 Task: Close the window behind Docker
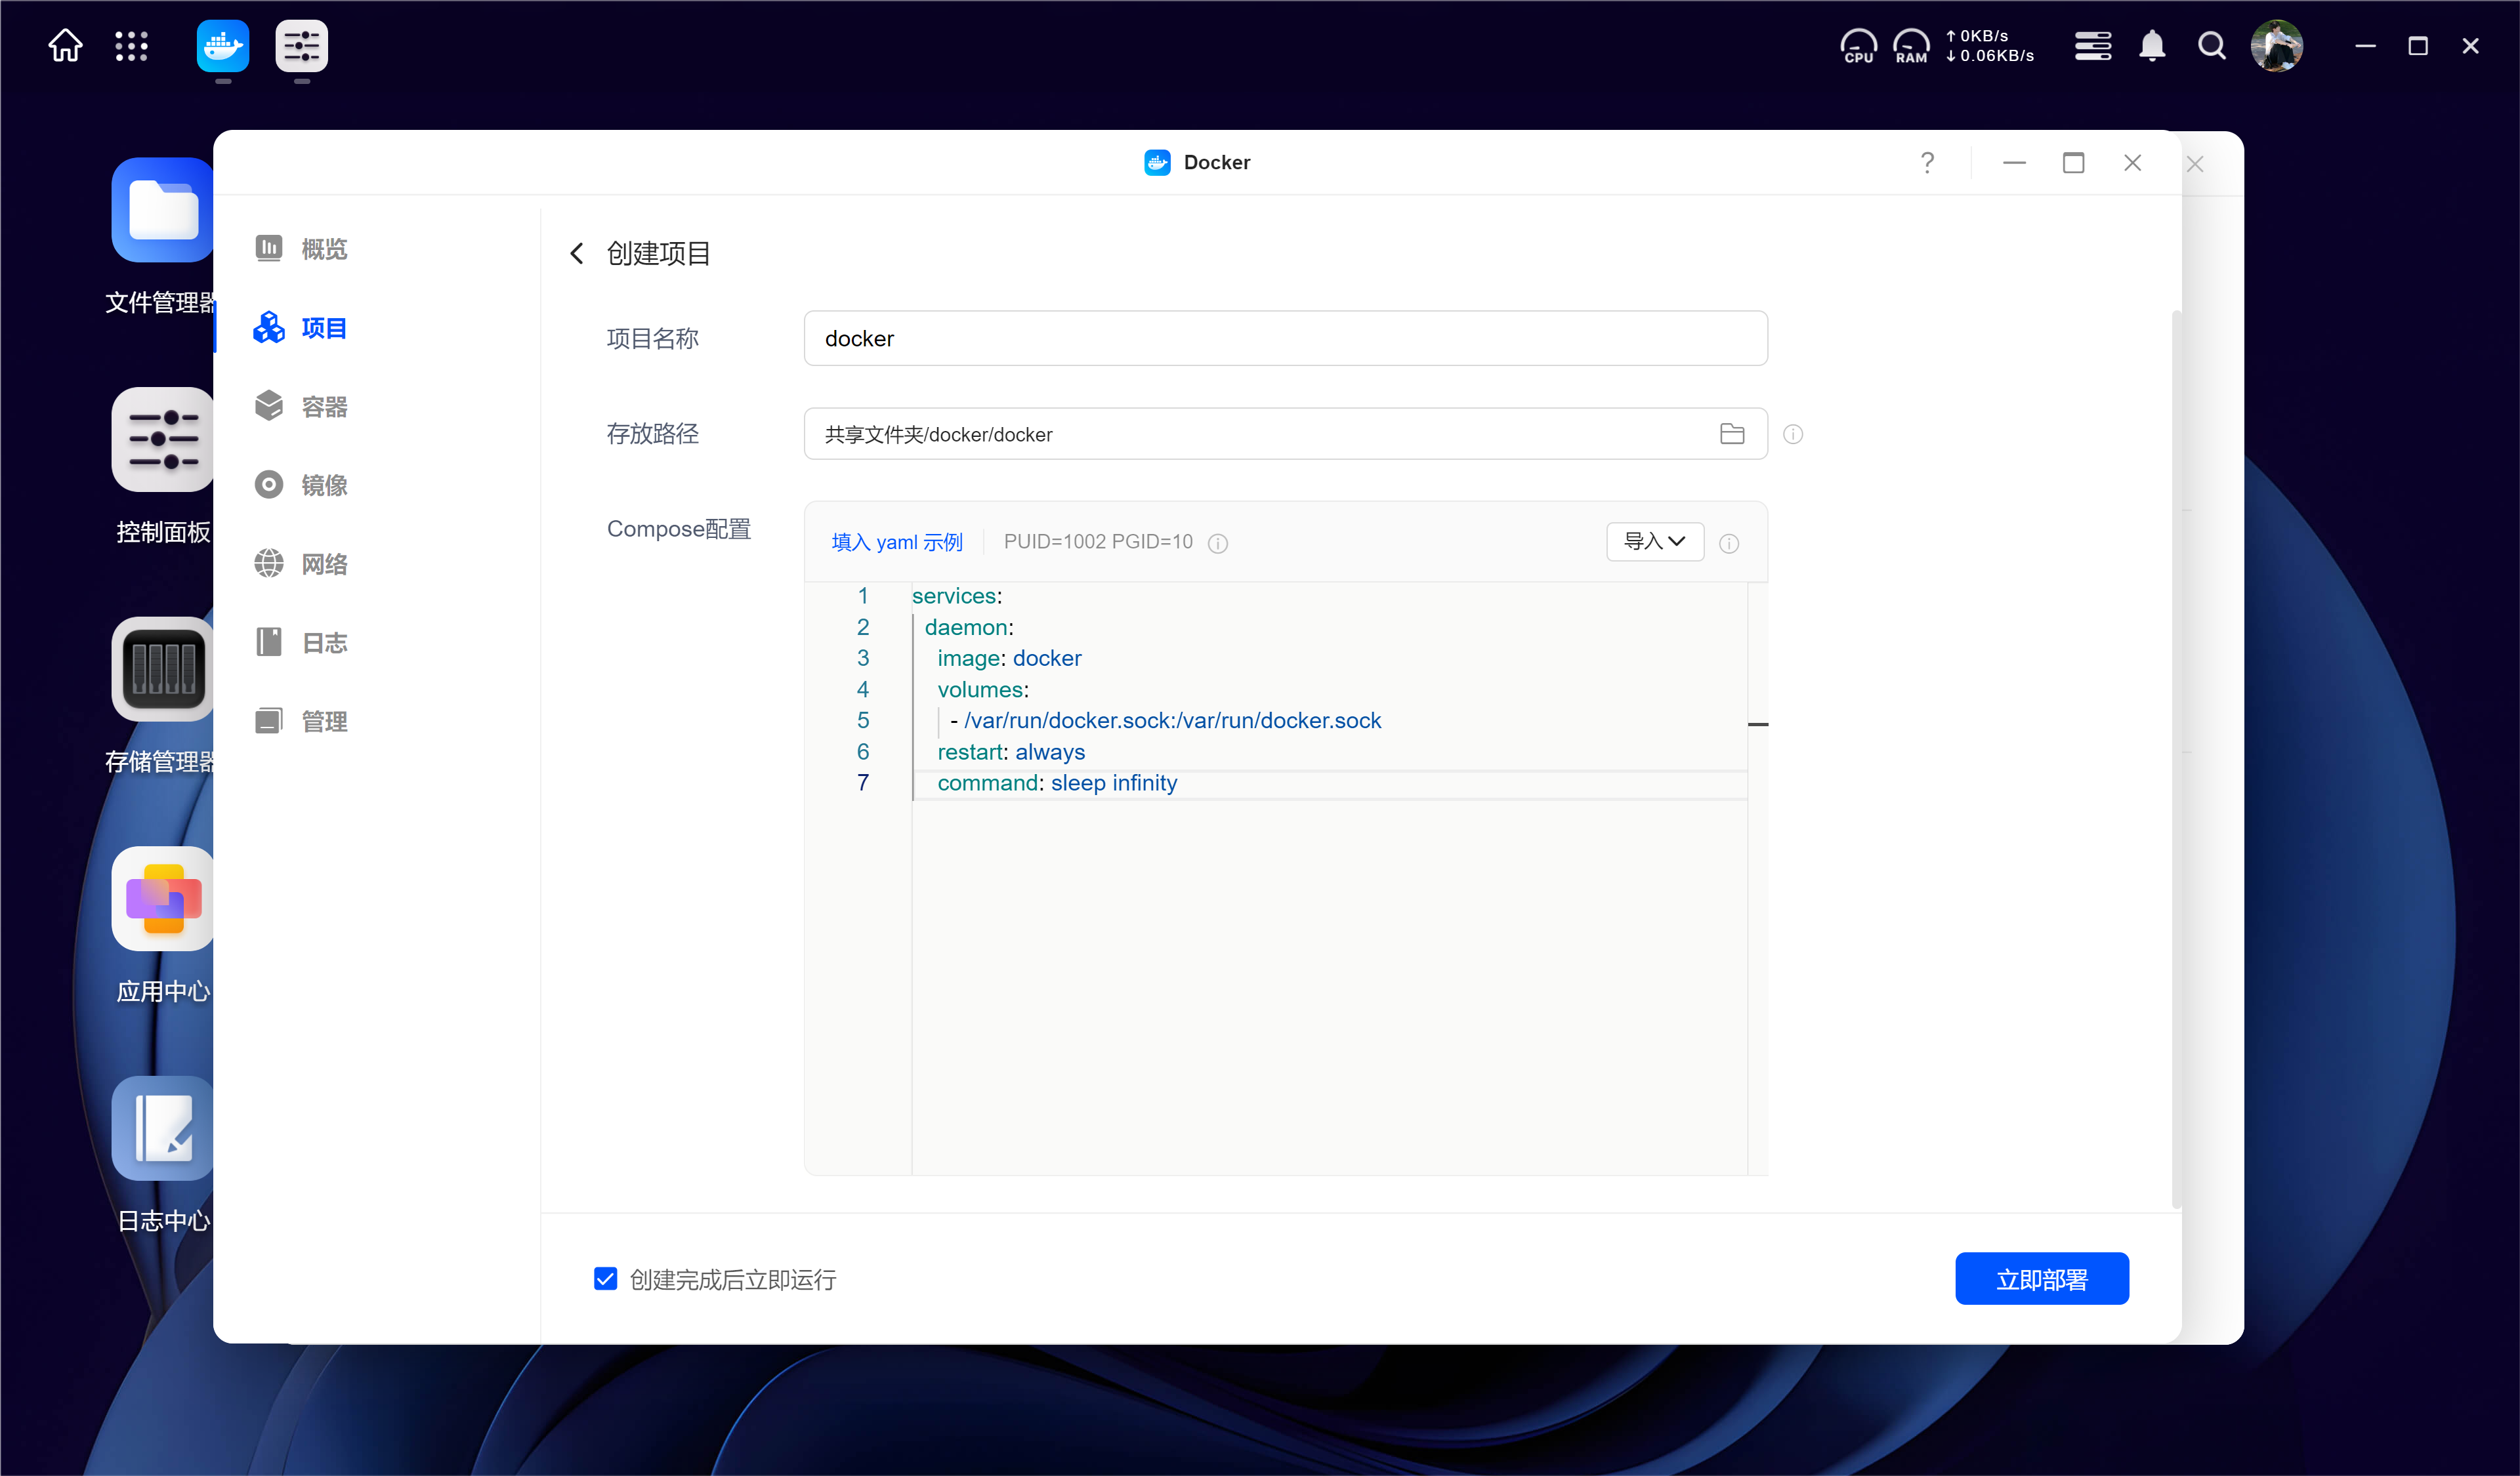tap(2195, 164)
